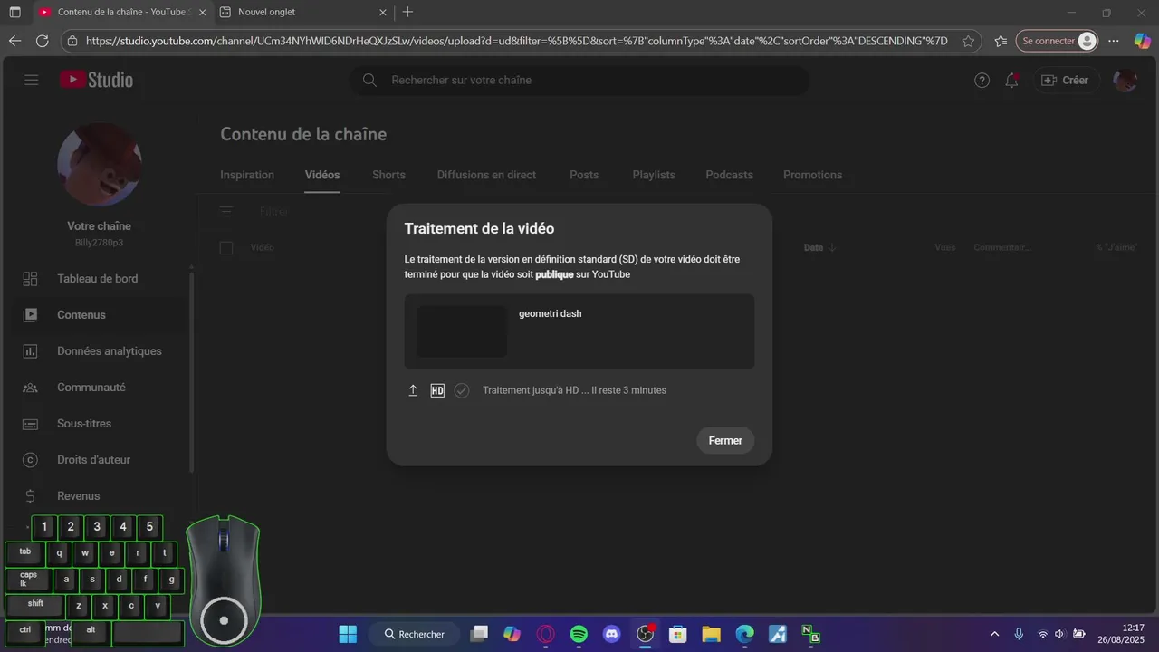
Task: Click the browser address bar URL
Action: point(516,41)
